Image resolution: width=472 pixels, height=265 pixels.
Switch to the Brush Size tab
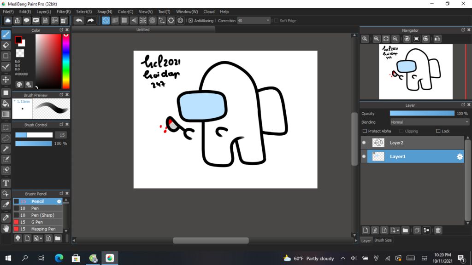coord(383,240)
